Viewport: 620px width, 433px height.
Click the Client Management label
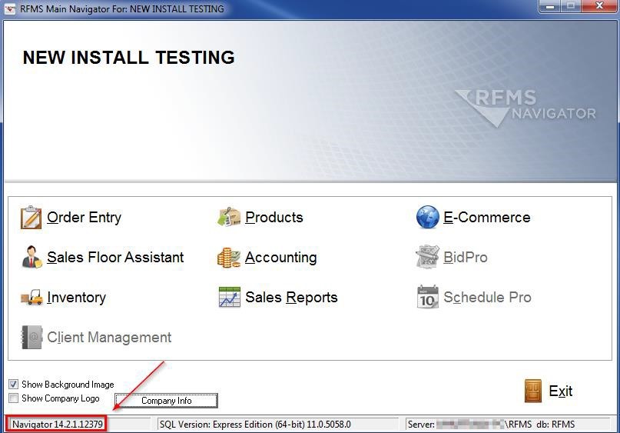click(109, 337)
